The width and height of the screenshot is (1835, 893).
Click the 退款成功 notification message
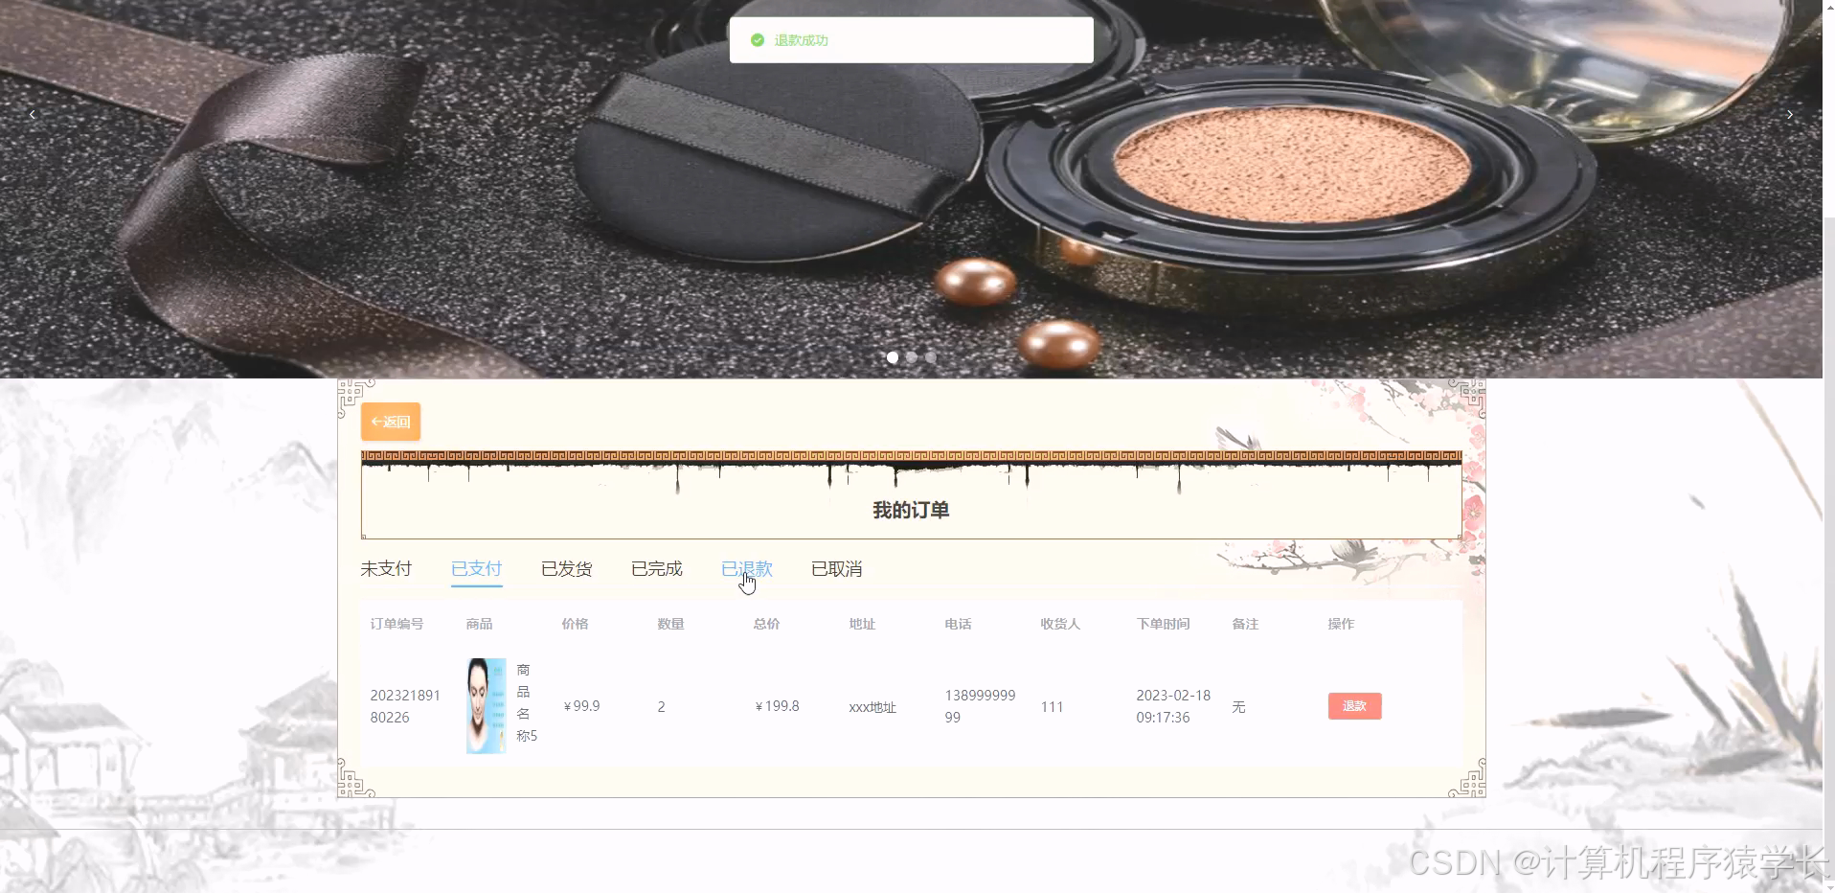click(802, 40)
